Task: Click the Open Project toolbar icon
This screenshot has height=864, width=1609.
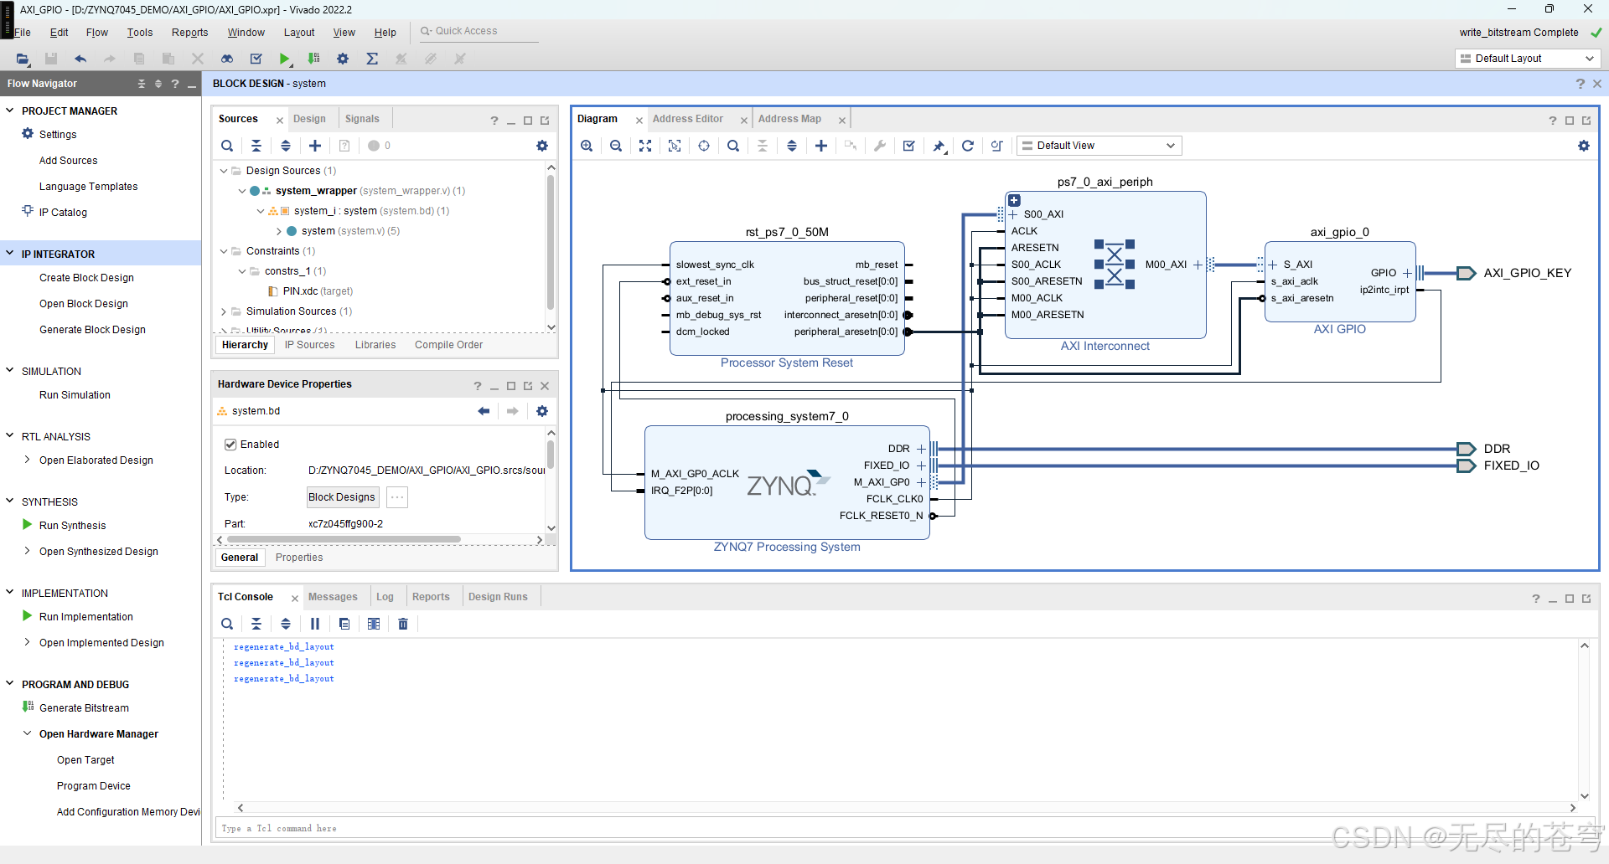Action: (23, 59)
